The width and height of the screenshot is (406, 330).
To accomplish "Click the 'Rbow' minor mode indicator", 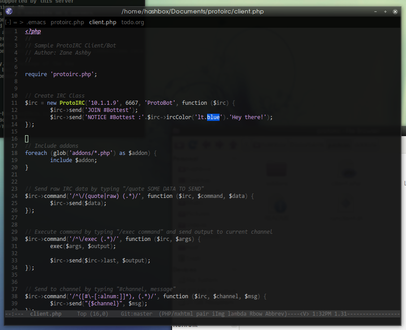I will (x=256, y=314).
